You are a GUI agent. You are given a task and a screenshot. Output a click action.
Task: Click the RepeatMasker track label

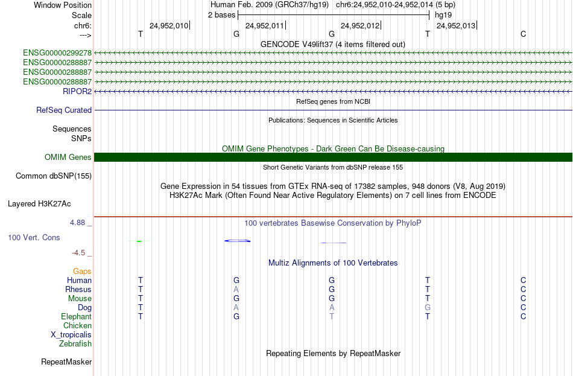pyautogui.click(x=66, y=362)
